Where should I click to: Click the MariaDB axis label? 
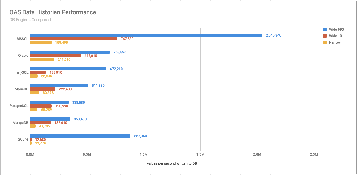[x=22, y=89]
